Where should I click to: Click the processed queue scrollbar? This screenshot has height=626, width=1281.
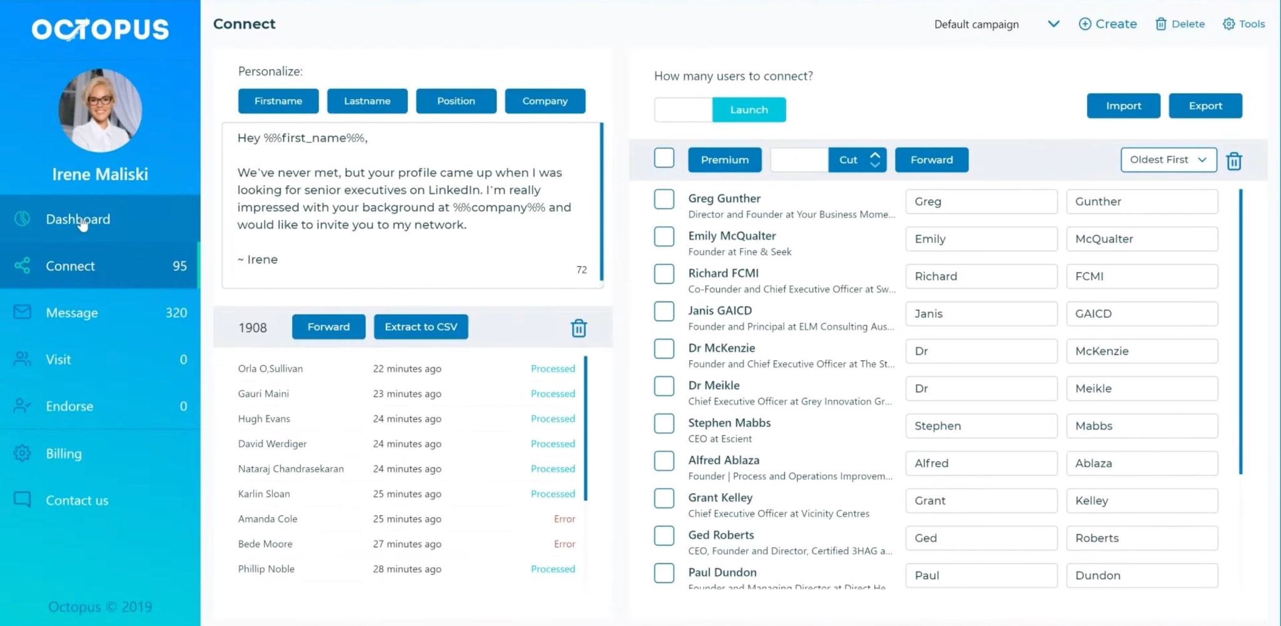tap(585, 428)
